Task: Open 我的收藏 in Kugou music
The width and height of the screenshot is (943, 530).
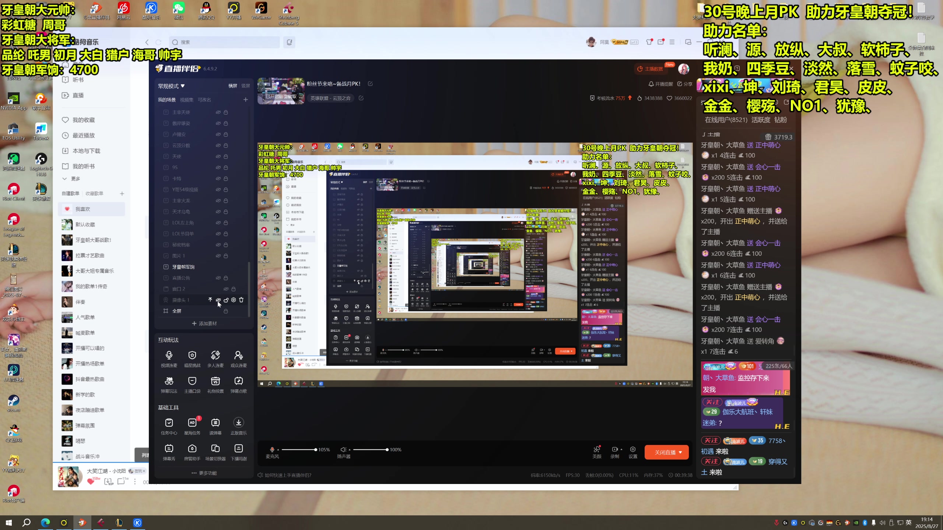Action: point(78,120)
